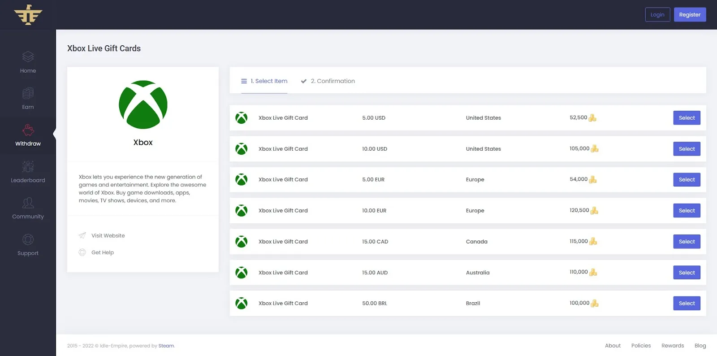Click Xbox icon in 50.00 BRL row
Image resolution: width=717 pixels, height=356 pixels.
242,304
